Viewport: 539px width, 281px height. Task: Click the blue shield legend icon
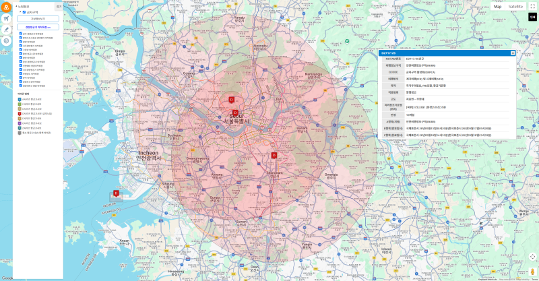20,100
